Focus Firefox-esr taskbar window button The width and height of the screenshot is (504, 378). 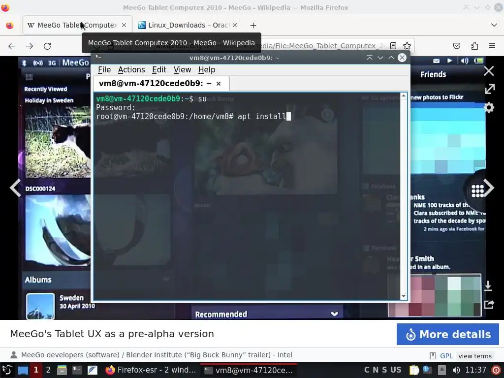[151, 370]
